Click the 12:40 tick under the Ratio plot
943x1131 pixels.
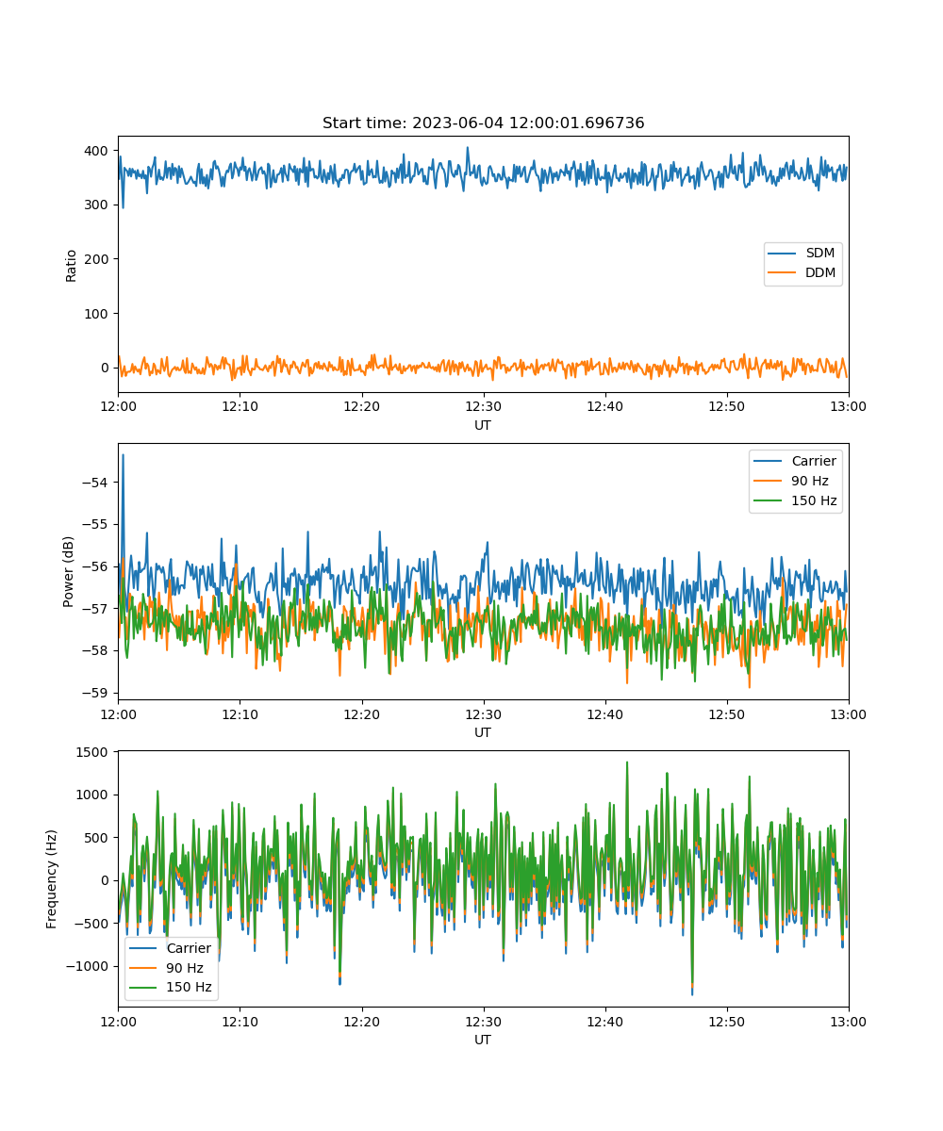point(604,406)
